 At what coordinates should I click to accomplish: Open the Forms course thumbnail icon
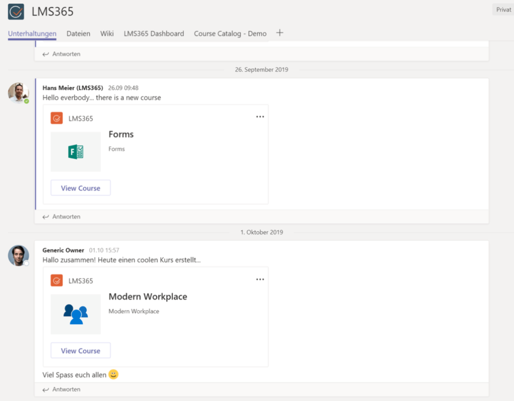(76, 151)
